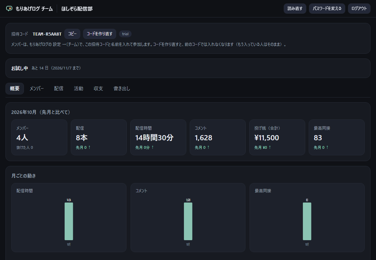This screenshot has height=260, width=376.
Task: Select the 概要 tab
Action: (15, 89)
